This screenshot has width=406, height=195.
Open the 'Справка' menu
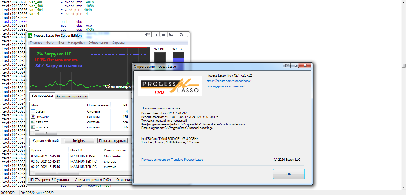tap(118, 43)
